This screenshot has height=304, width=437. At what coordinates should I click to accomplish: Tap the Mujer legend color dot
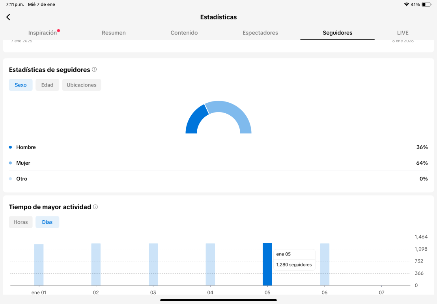click(x=10, y=163)
